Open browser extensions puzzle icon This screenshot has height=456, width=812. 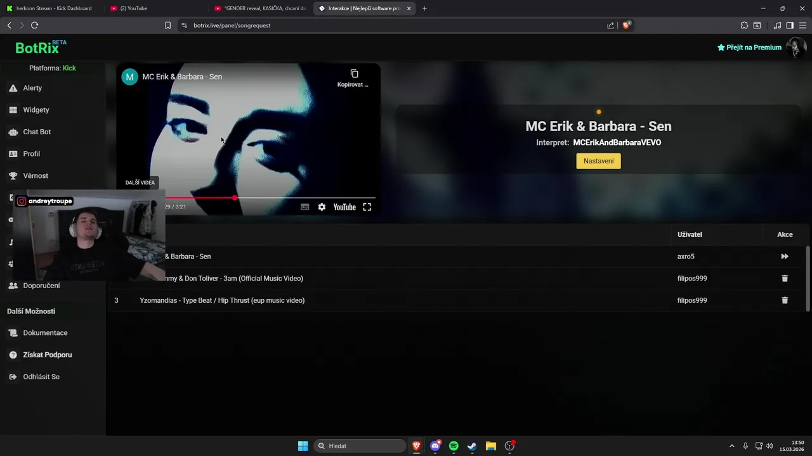(x=744, y=25)
